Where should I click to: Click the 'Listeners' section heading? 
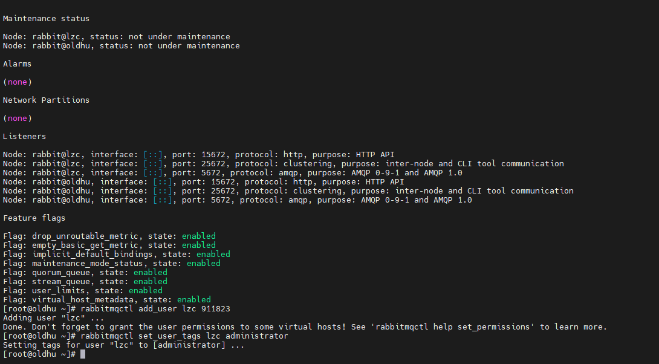pos(24,136)
